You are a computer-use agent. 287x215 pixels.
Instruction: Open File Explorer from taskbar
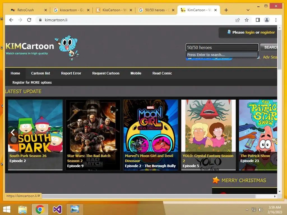[23, 209]
